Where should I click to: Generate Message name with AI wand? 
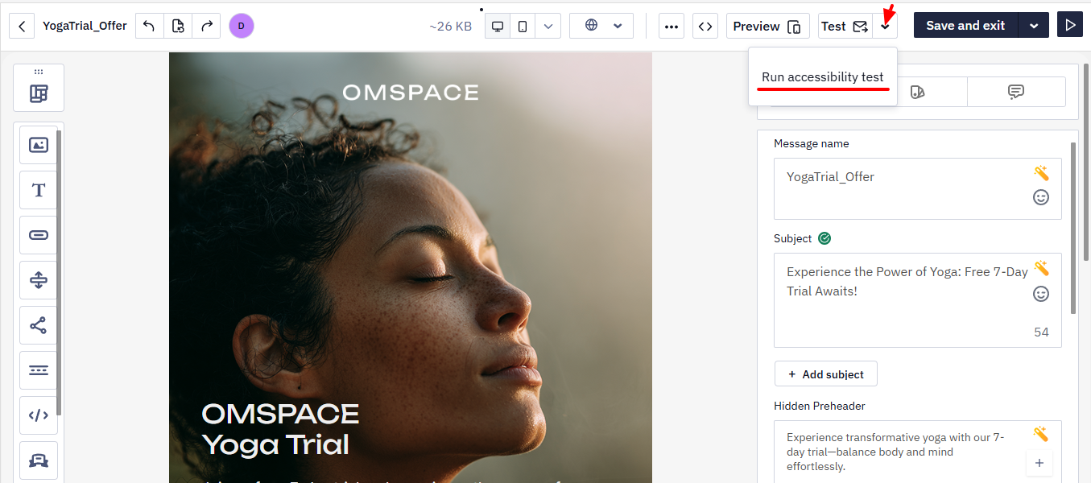[x=1041, y=173]
